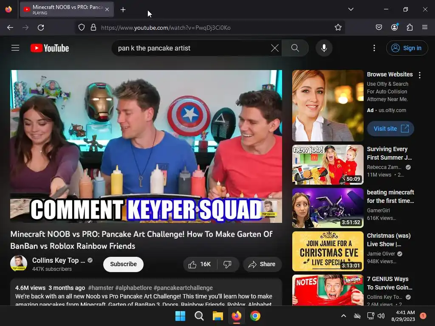Screen dimensions: 435x326
Task: Open the volume speaker tray icon
Action: (381, 316)
